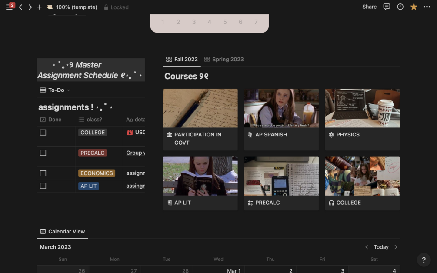
Task: Click the number 4 in the pink widget
Action: (209, 22)
